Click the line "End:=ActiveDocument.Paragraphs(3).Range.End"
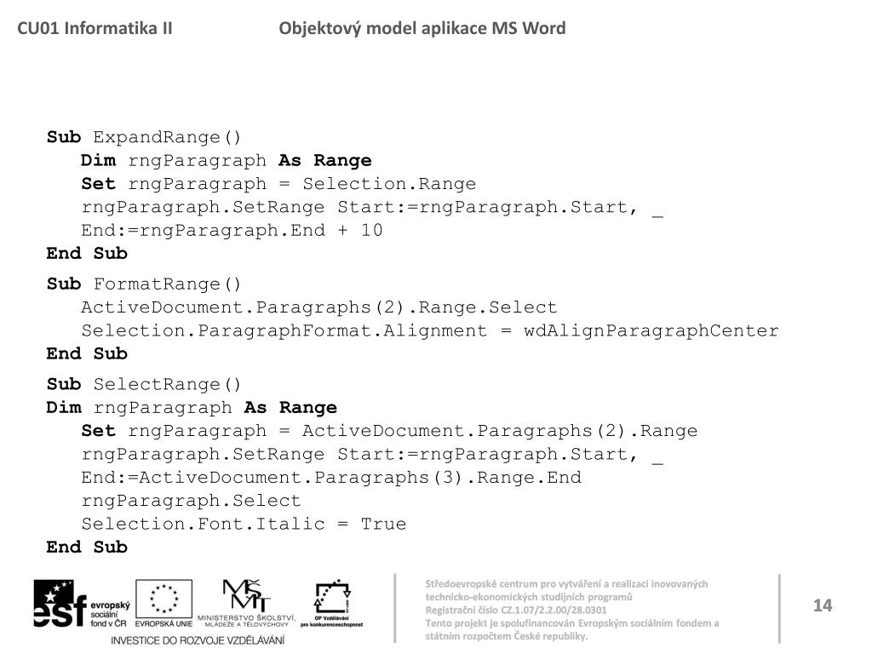The height and width of the screenshot is (654, 872). point(331,477)
